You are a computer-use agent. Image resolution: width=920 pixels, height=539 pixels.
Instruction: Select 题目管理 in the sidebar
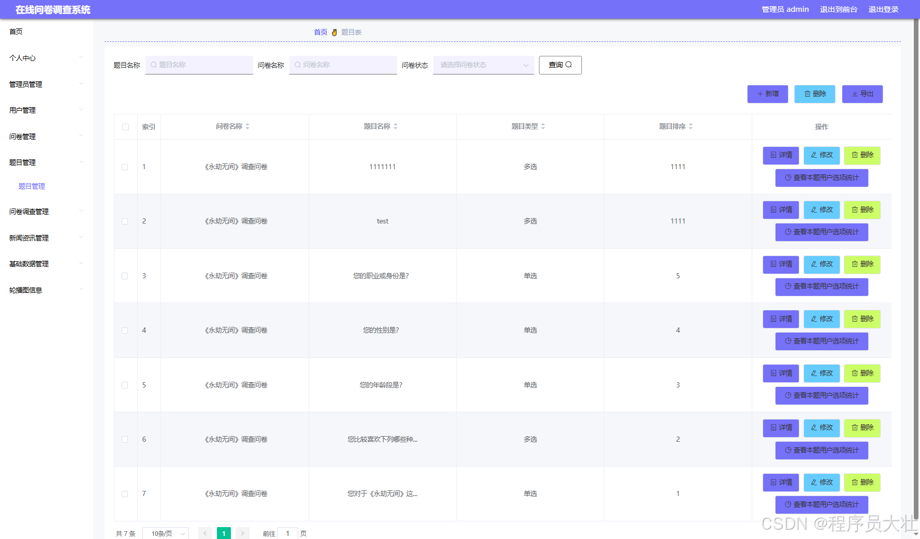32,186
